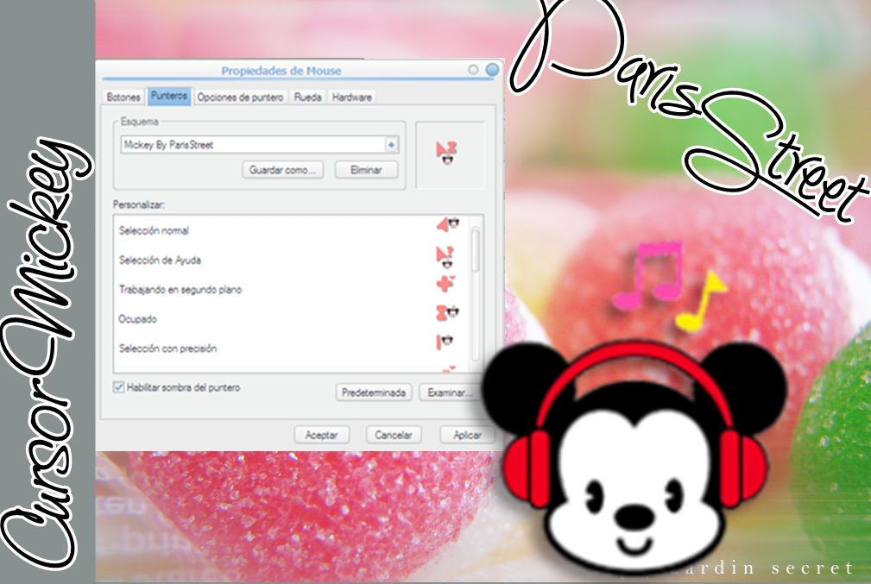Switch to the Botones tab
Screen dimensions: 871x584
click(123, 97)
